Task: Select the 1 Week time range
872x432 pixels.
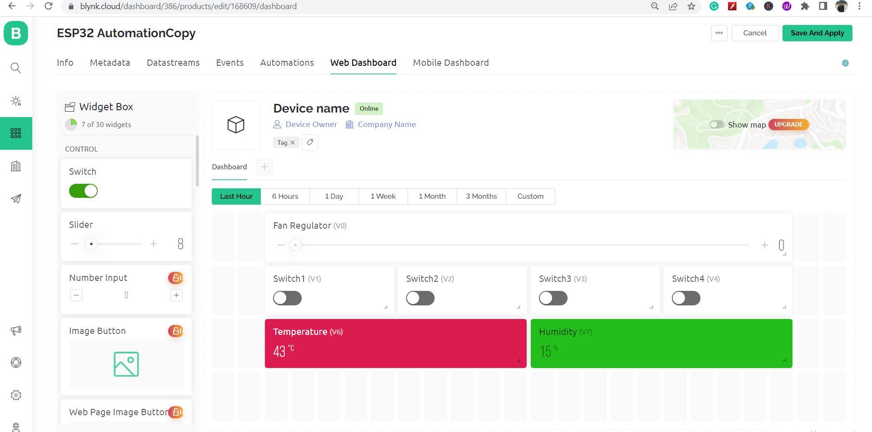Action: (383, 196)
